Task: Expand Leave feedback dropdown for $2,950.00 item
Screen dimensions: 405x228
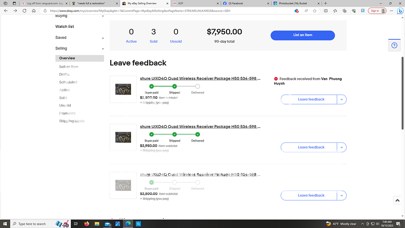Action: tap(342, 147)
